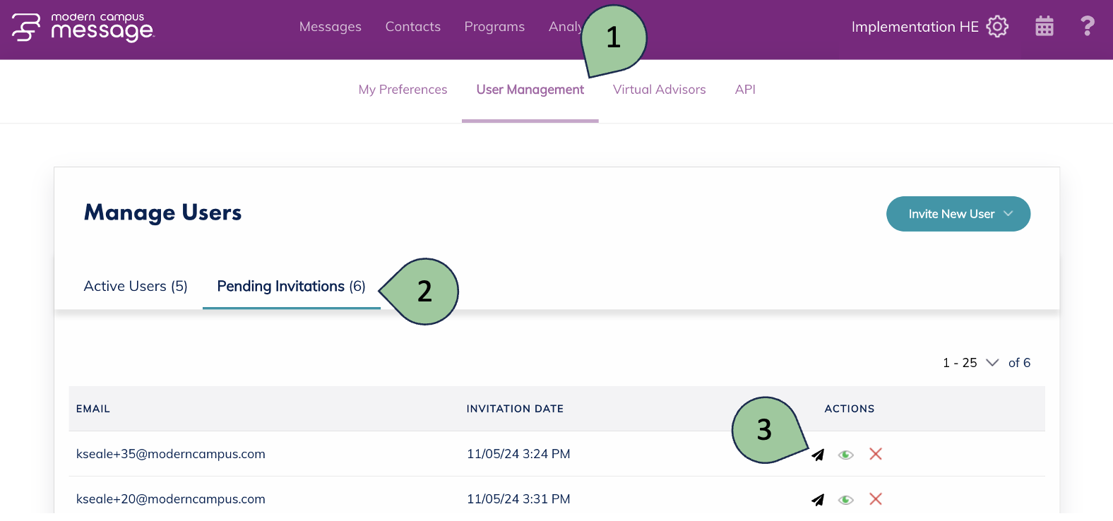Go to the Contacts menu
Viewport: 1113px width, 521px height.
pos(412,27)
